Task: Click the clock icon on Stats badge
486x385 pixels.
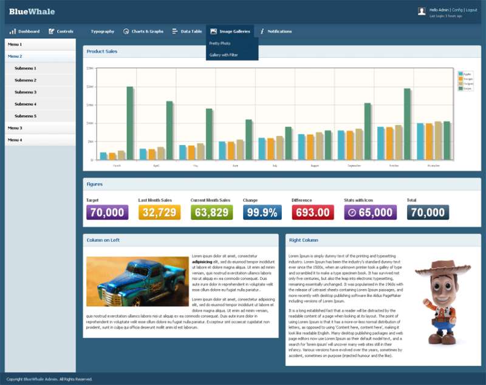Action: (x=351, y=213)
